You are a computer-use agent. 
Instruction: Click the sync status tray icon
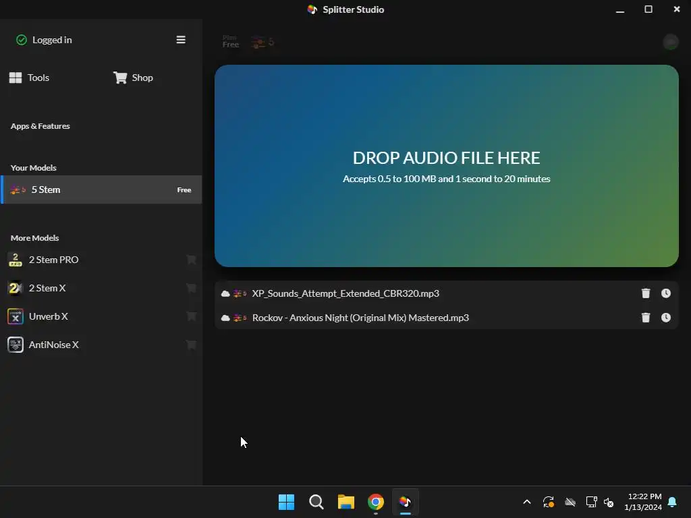[548, 502]
